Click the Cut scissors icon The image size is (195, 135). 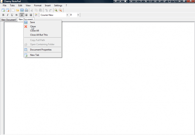pyautogui.click(x=32, y=10)
